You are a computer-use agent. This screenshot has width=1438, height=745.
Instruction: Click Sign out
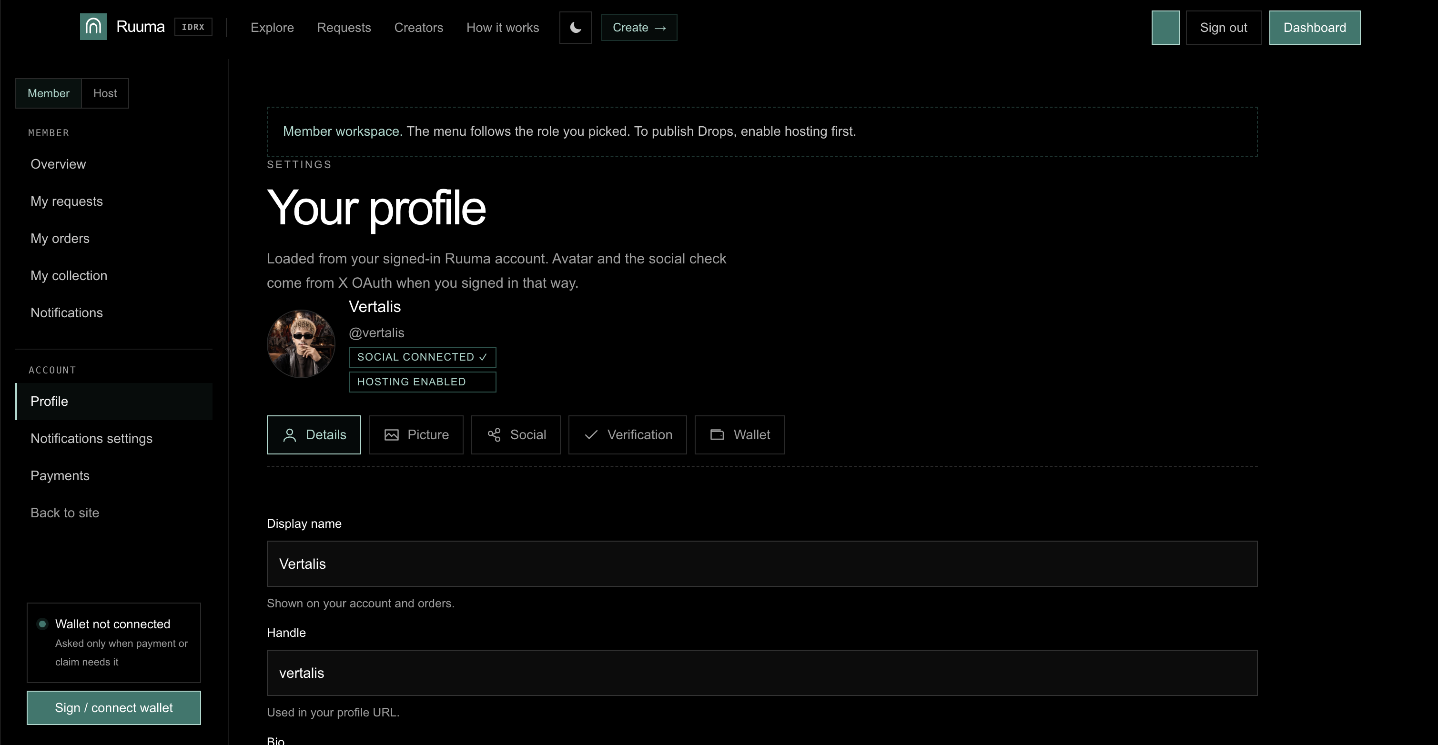click(x=1223, y=27)
